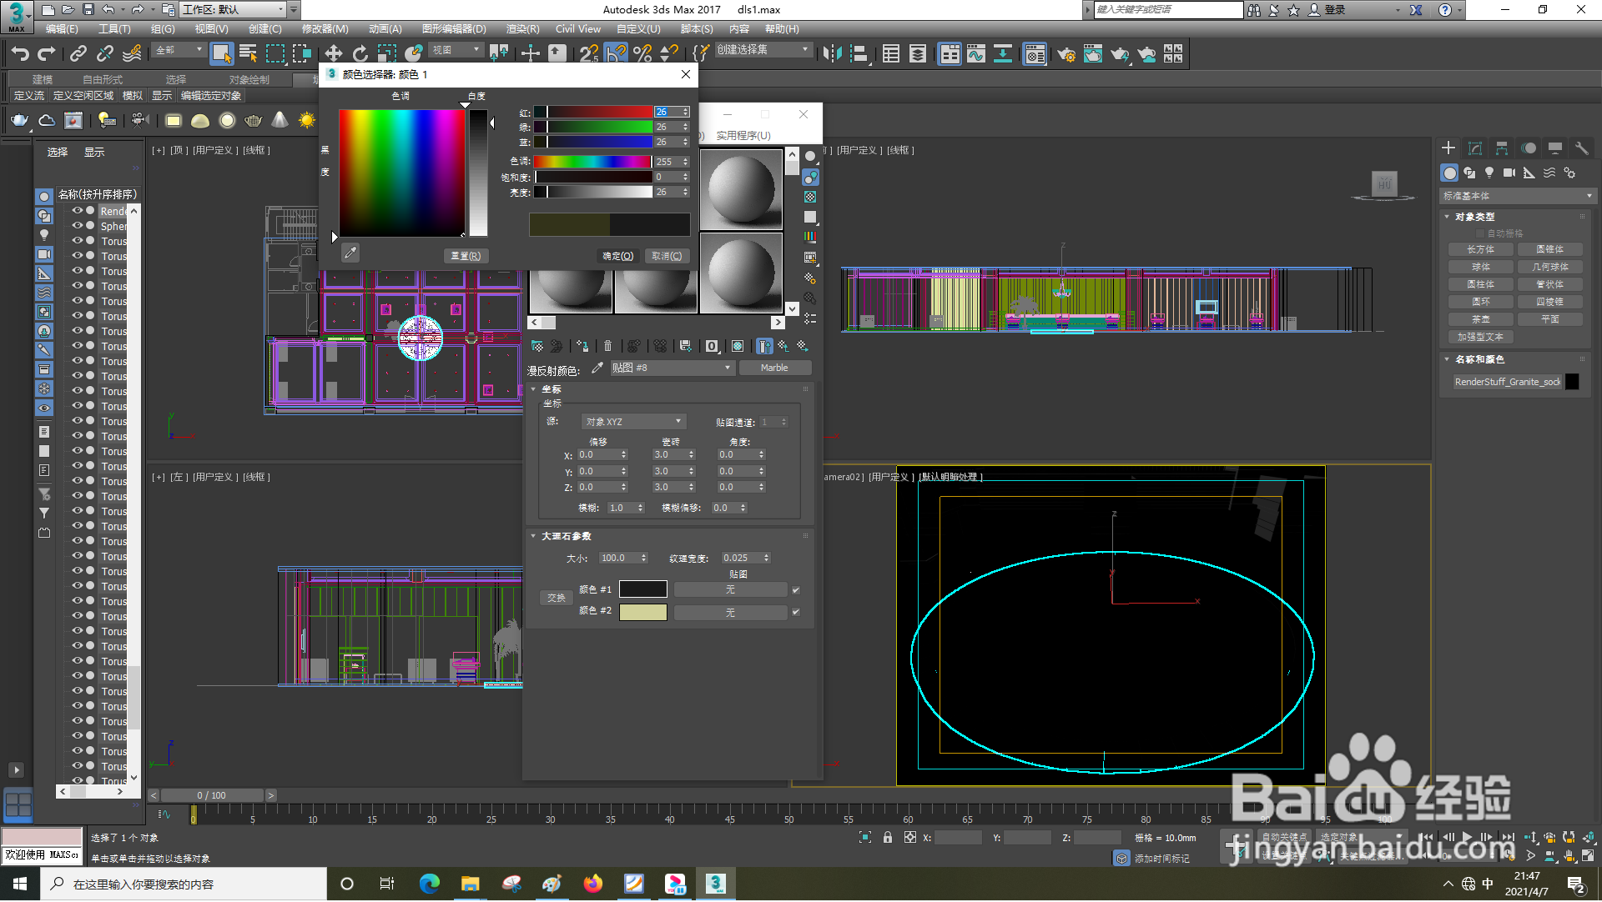Screen dimensions: 1602x902
Task: Click the Undo arrow in main toolbar
Action: click(x=20, y=54)
